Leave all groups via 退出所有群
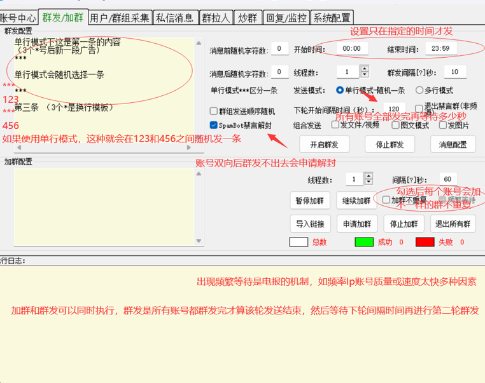The height and width of the screenshot is (383, 485). click(x=452, y=224)
